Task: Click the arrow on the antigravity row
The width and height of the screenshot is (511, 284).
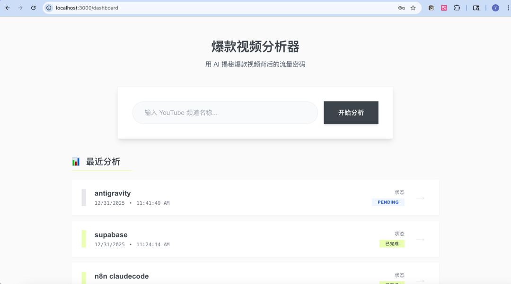Action: (420, 198)
